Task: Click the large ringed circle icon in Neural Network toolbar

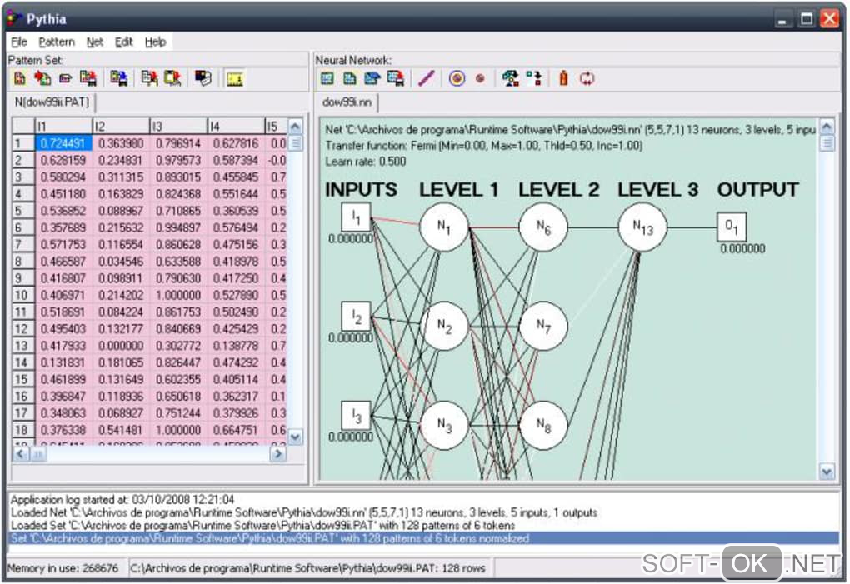Action: pyautogui.click(x=457, y=79)
